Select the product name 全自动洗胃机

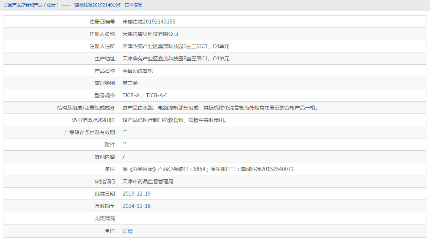click(x=137, y=70)
